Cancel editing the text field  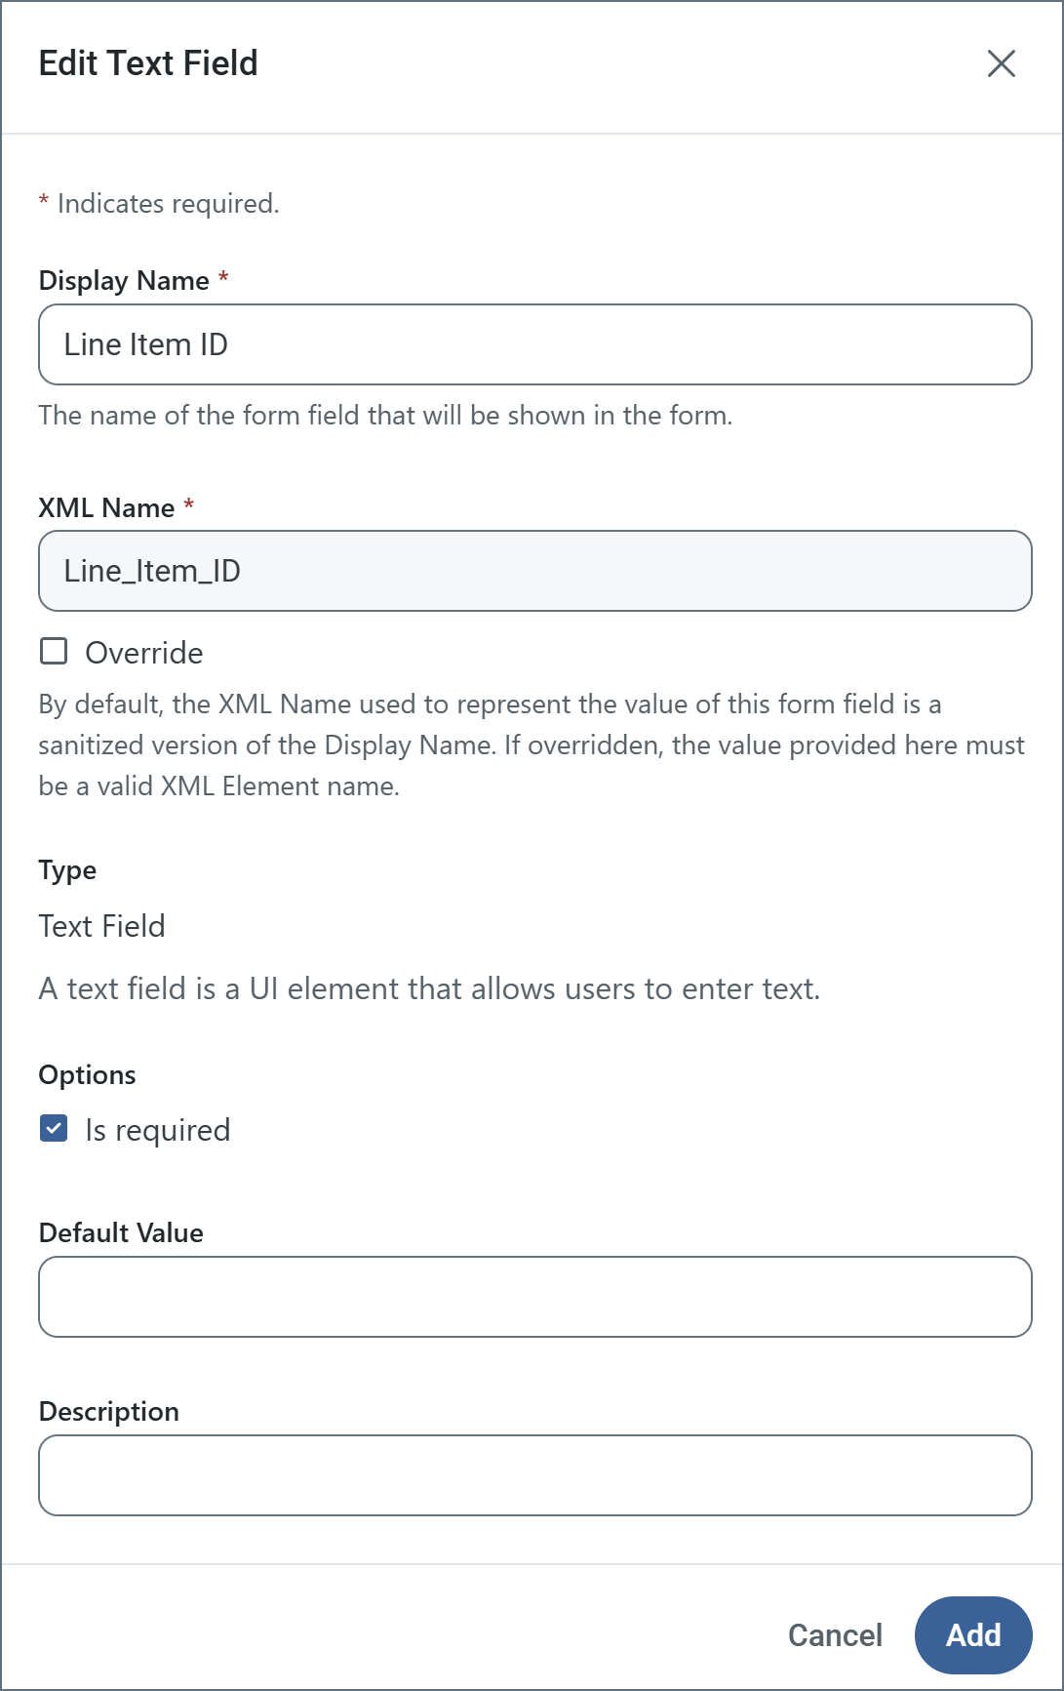tap(835, 1635)
